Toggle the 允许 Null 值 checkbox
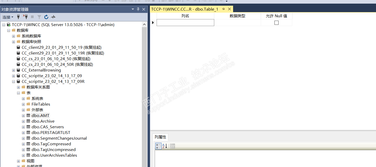The height and width of the screenshot is (167, 376). (x=277, y=23)
